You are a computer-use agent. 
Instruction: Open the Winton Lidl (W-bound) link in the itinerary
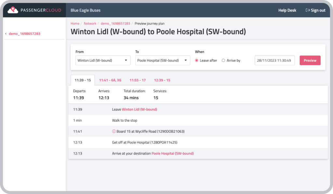[139, 109]
